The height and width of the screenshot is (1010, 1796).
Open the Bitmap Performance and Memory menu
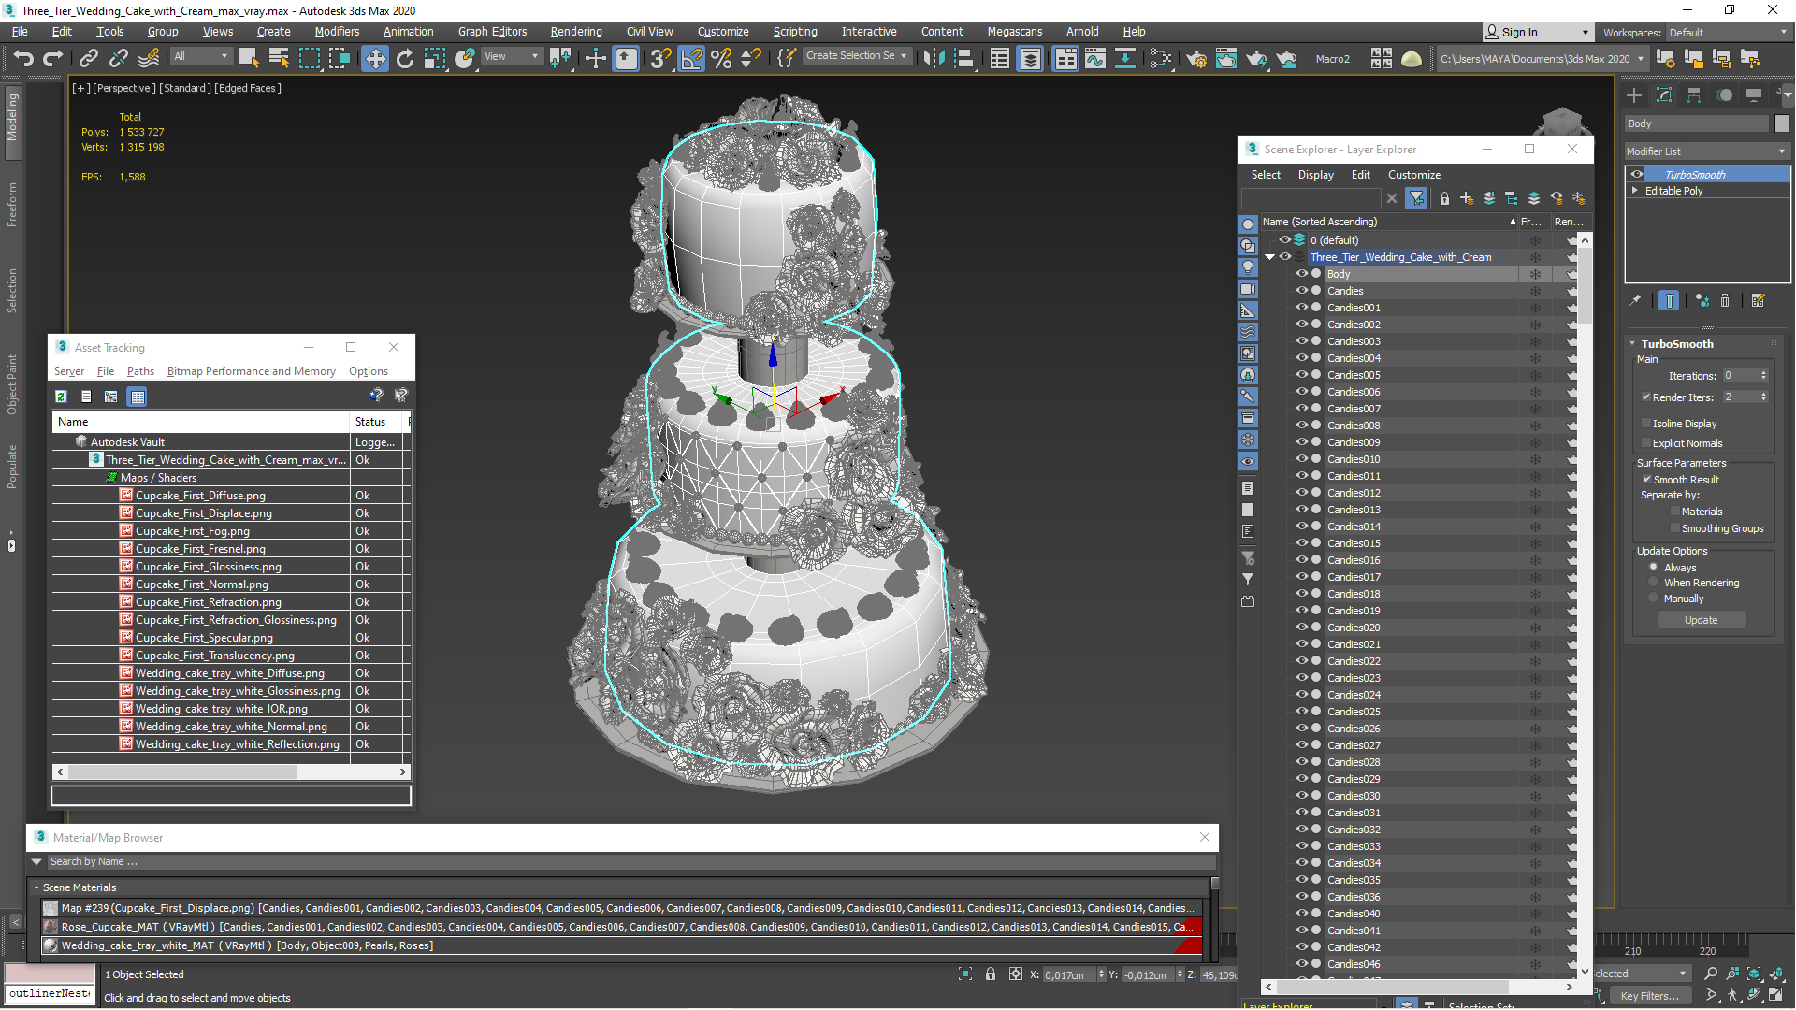(251, 371)
